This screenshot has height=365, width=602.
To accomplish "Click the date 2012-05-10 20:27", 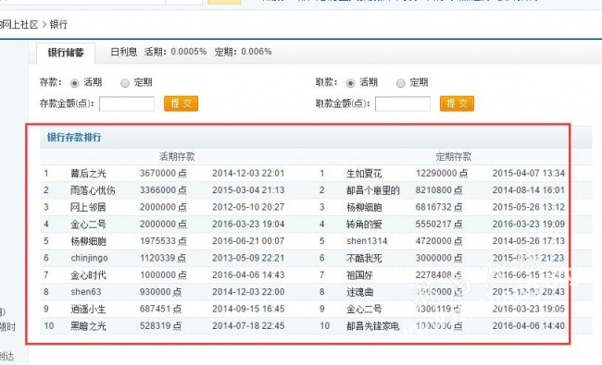I will [248, 207].
